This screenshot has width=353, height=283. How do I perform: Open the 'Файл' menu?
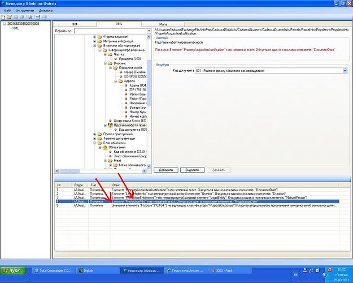[x=7, y=10]
